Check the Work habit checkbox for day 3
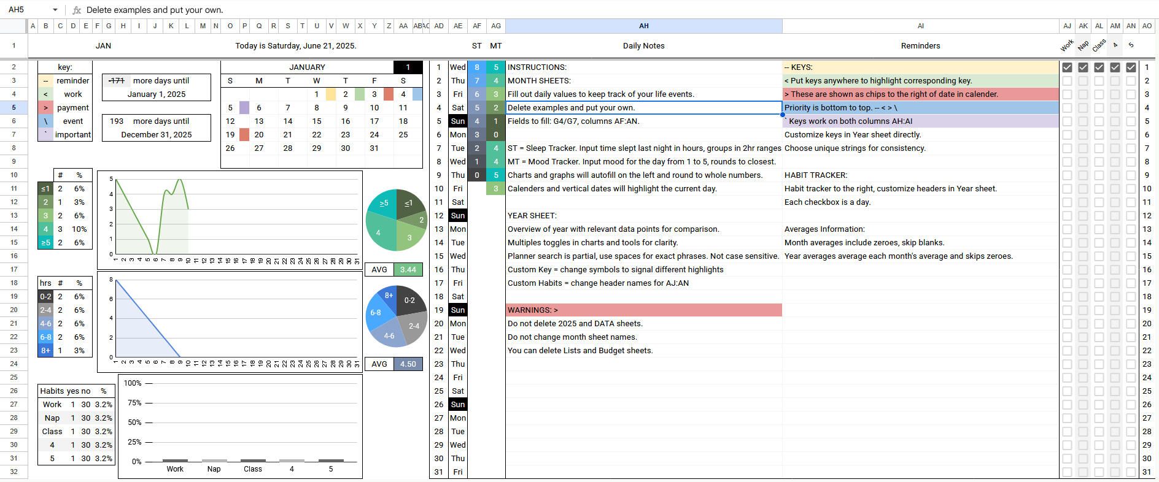Image resolution: width=1159 pixels, height=482 pixels. pos(1067,94)
